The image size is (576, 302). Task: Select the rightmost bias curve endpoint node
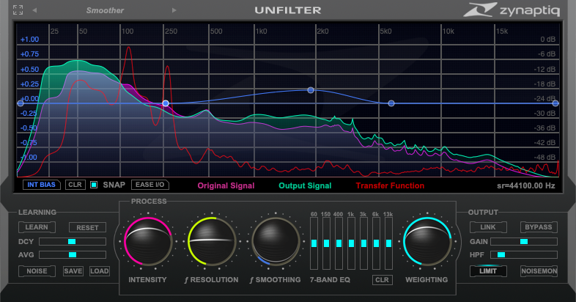pos(555,103)
